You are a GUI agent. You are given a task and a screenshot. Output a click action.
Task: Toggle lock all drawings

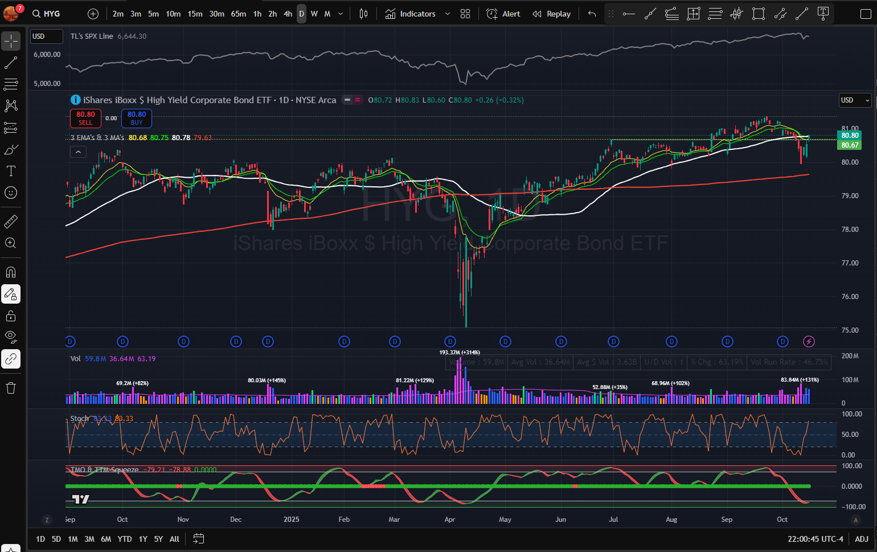click(11, 316)
